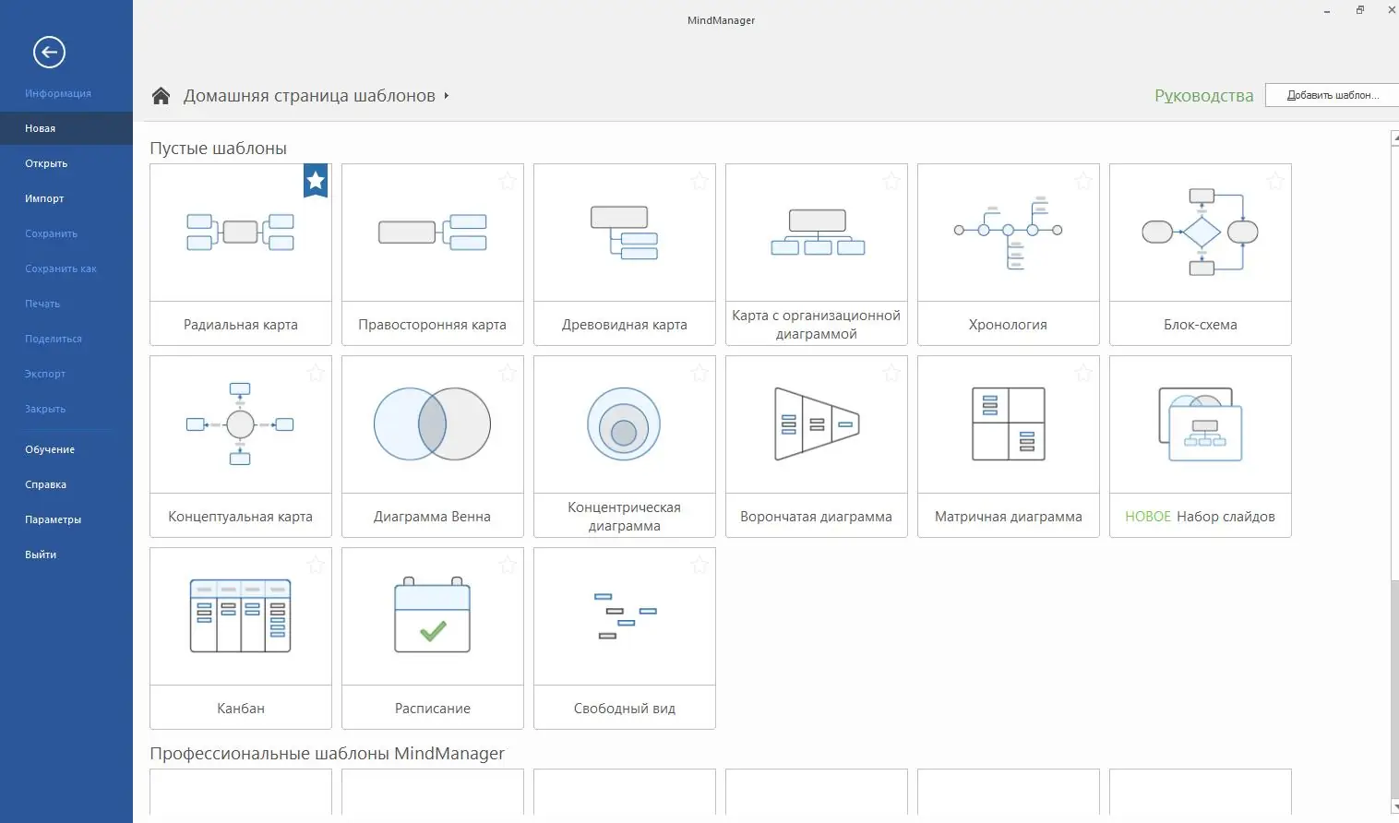Viewport: 1399px width, 823px height.
Task: Click the Хронология label
Action: tap(1008, 325)
